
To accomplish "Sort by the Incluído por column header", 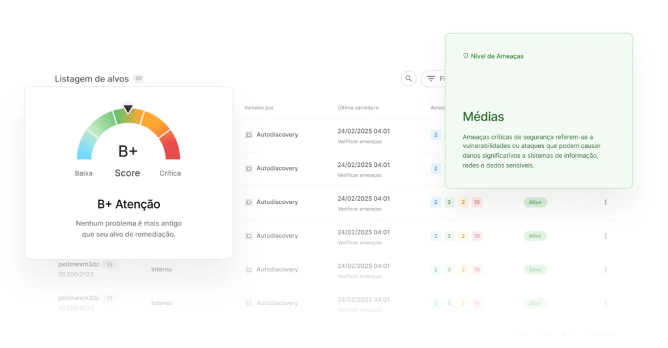I will coord(259,108).
